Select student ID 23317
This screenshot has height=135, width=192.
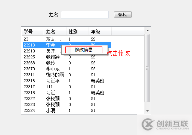pos(30,87)
